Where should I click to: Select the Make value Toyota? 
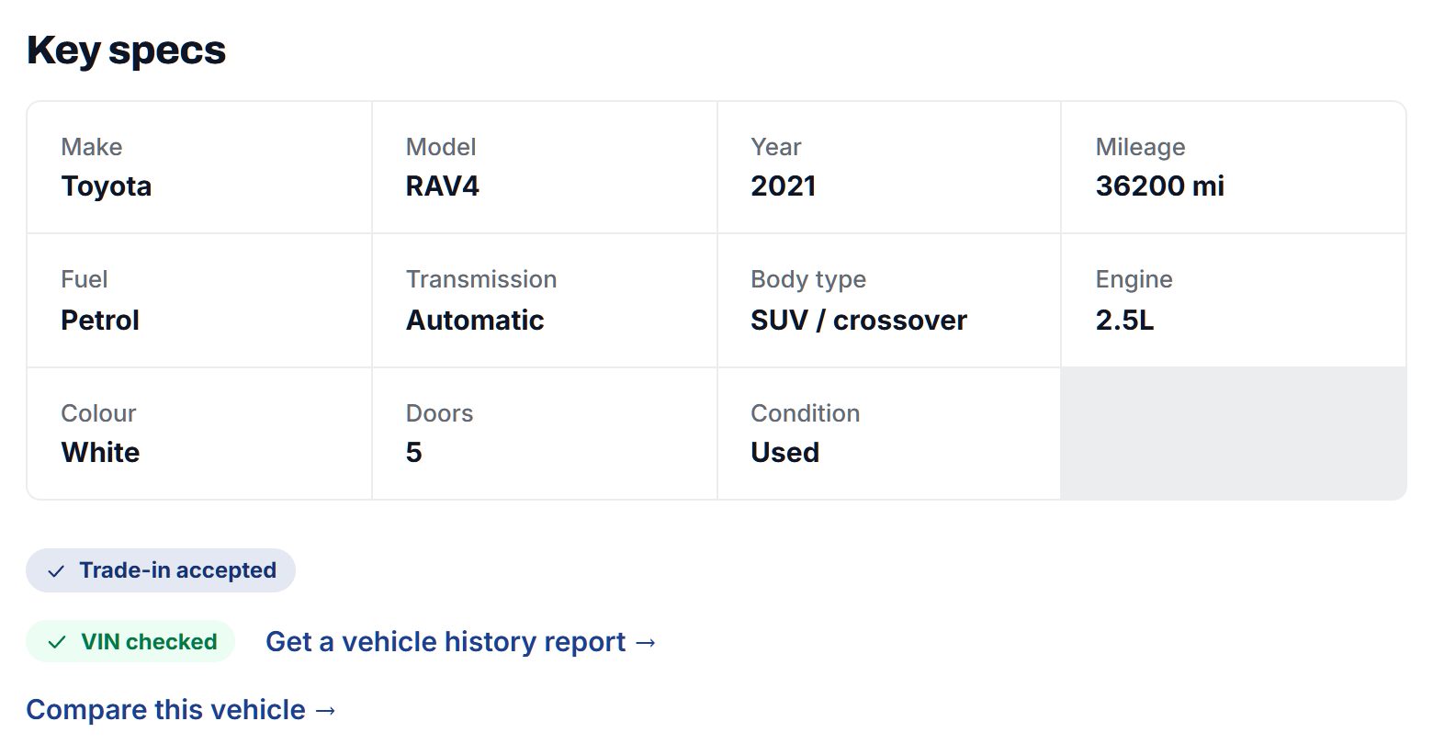107,186
